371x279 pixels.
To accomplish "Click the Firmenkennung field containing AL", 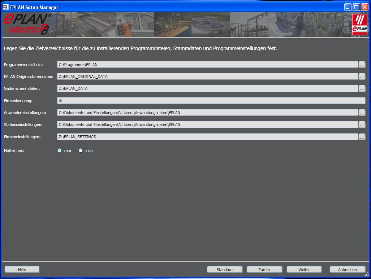I will [x=211, y=100].
